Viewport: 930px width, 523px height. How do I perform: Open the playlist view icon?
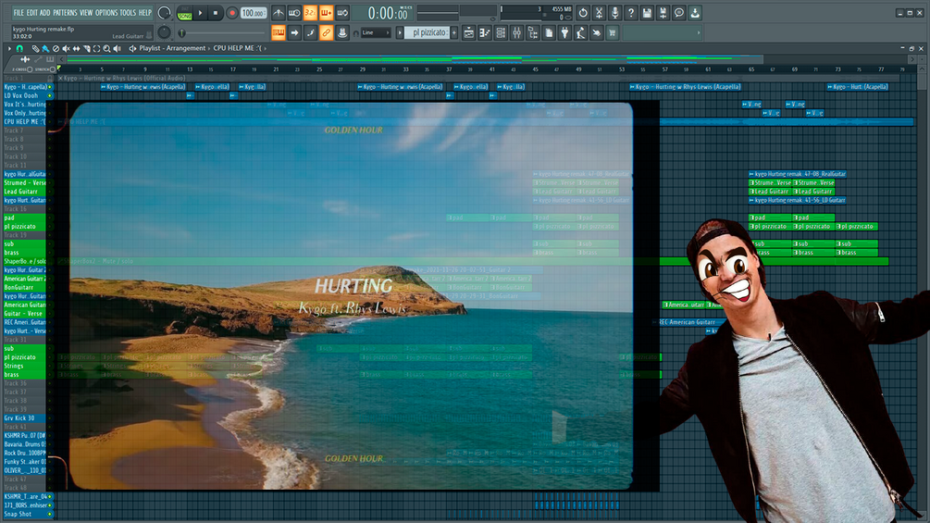pyautogui.click(x=468, y=32)
